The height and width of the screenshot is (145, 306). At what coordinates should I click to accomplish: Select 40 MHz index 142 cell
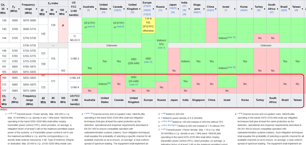(x=43, y=34)
